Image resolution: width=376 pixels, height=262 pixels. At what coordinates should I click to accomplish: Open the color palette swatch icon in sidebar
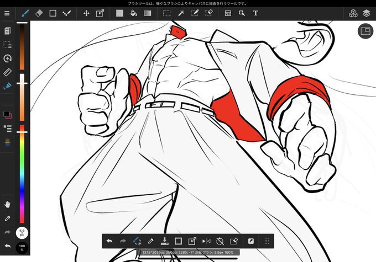pos(7,143)
